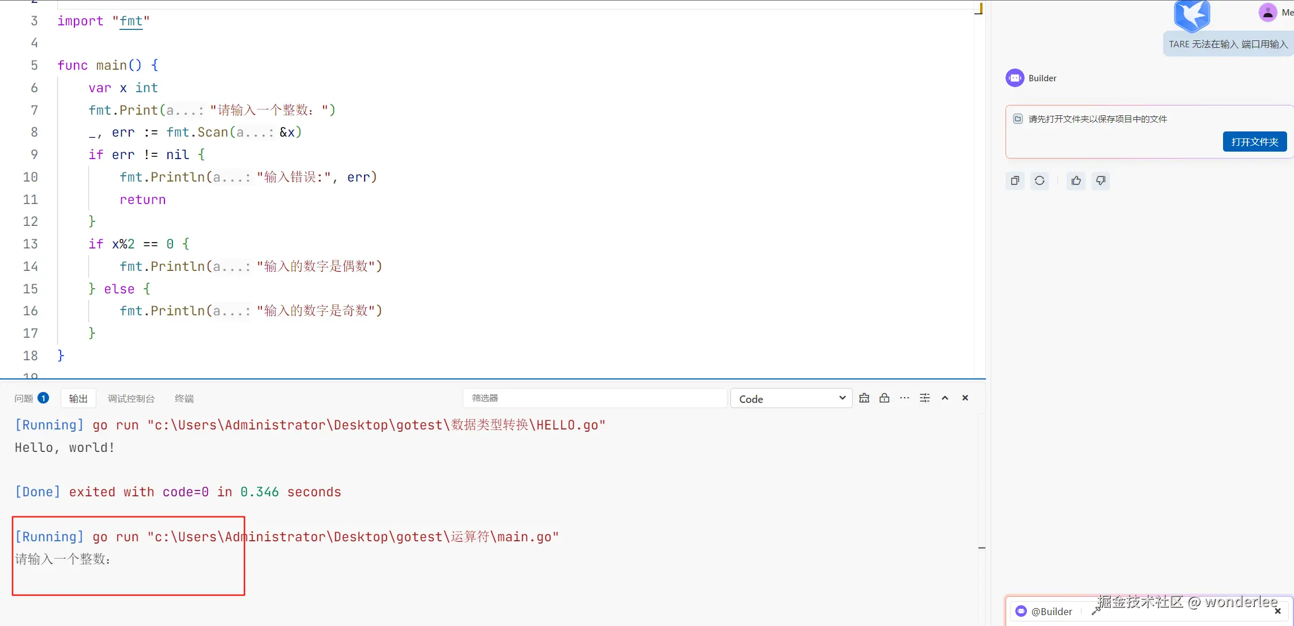This screenshot has width=1294, height=626.
Task: Open output filter settings icon
Action: [925, 398]
